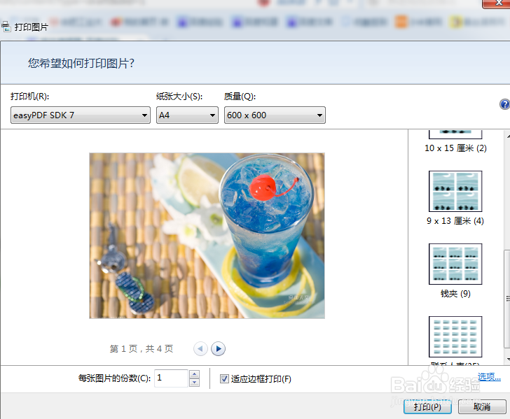Viewport: 510px width, 419px height.
Task: Select the 10 x 15 厘米 (2) layout
Action: point(455,141)
